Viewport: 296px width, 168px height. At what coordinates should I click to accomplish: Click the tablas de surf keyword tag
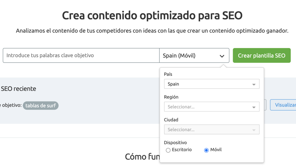coord(40,106)
